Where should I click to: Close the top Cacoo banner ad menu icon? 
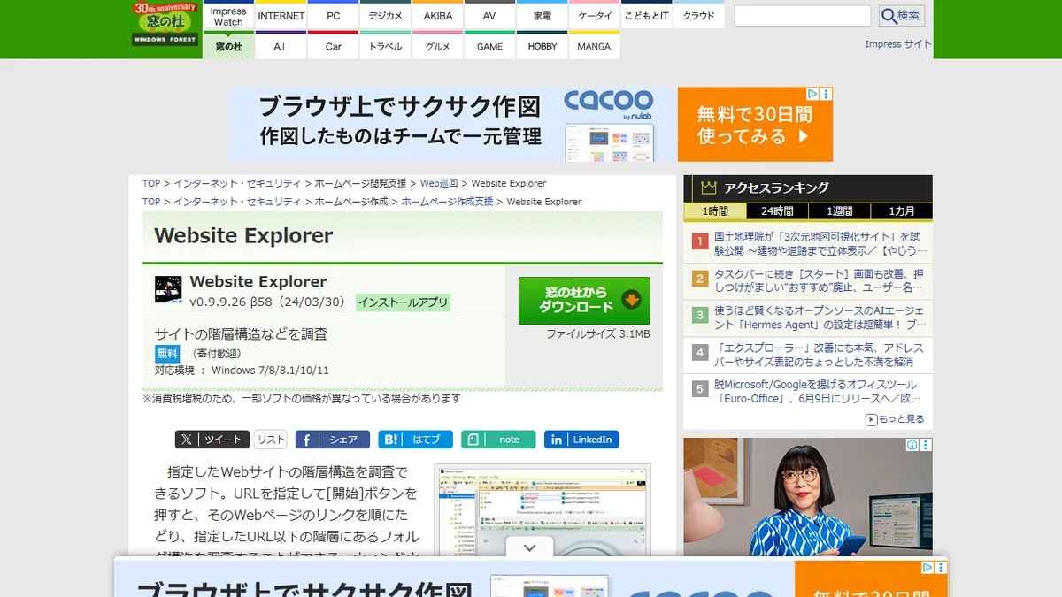[827, 94]
